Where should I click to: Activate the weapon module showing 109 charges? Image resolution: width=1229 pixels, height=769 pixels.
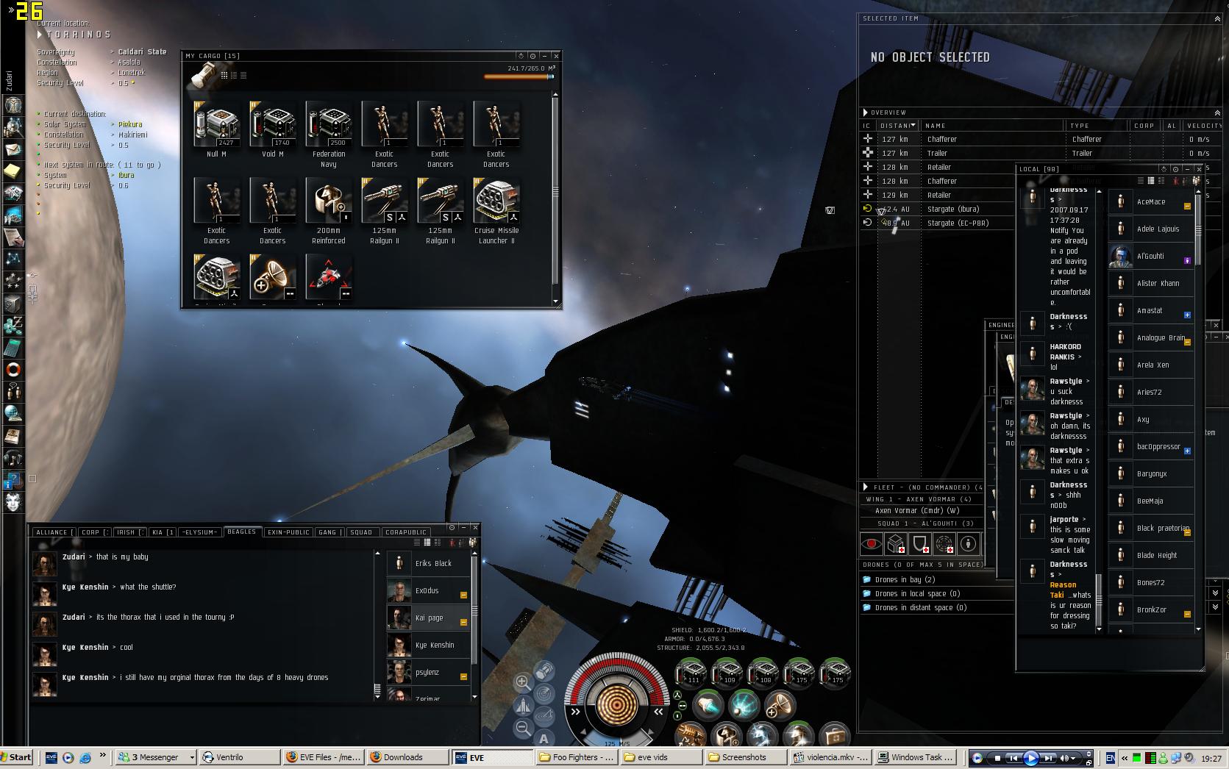click(727, 672)
